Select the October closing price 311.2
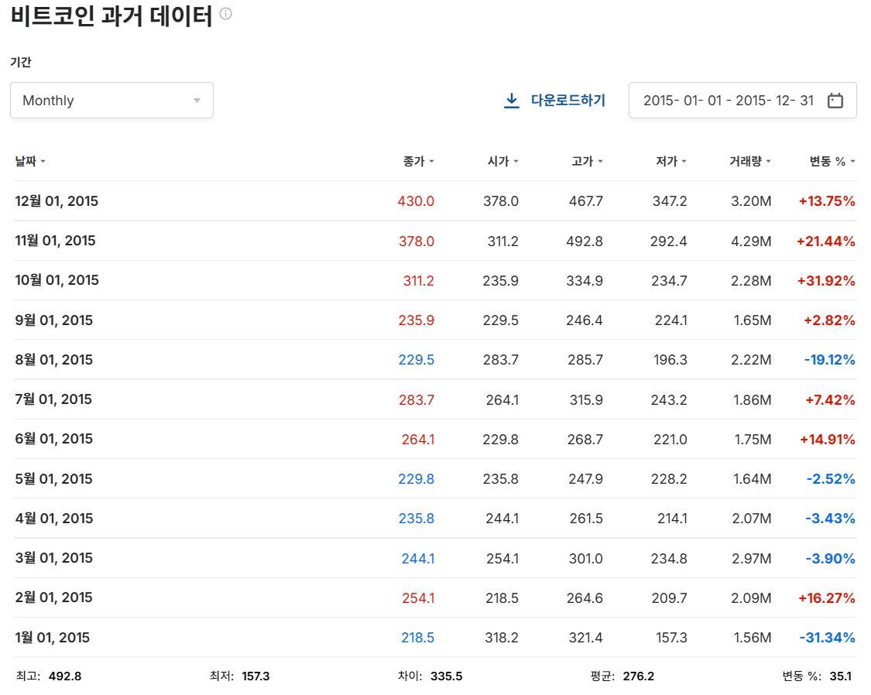 [418, 280]
